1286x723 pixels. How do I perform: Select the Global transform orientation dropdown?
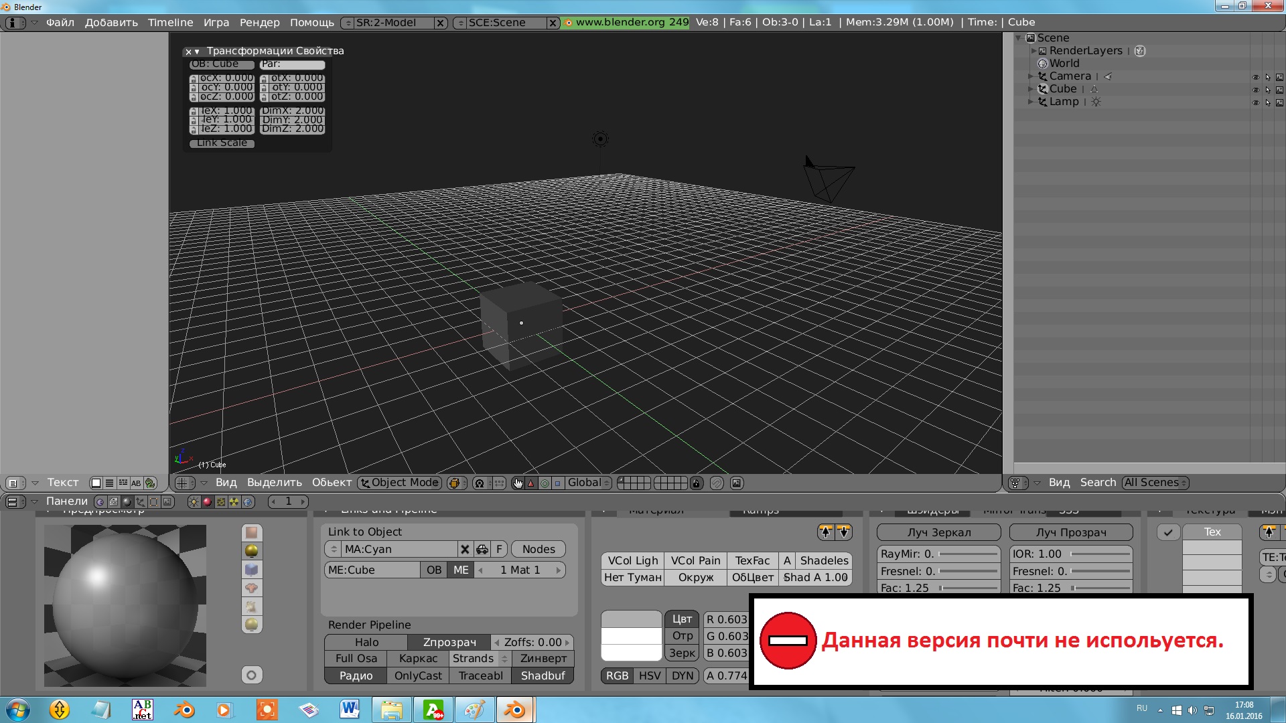(x=585, y=482)
